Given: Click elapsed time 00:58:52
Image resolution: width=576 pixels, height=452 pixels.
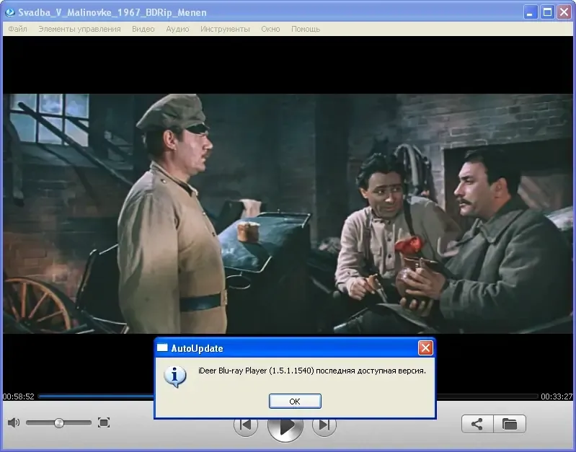Looking at the screenshot, I should (18, 396).
